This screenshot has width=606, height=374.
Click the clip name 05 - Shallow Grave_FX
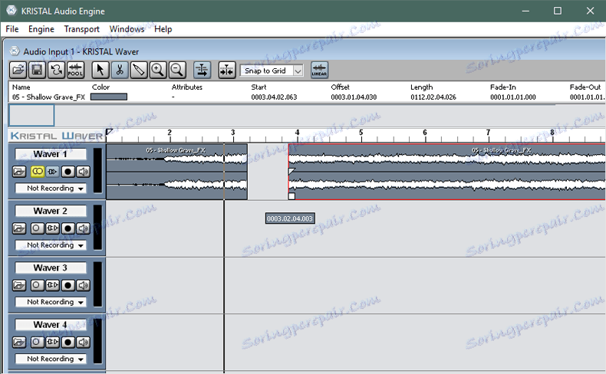coord(48,97)
